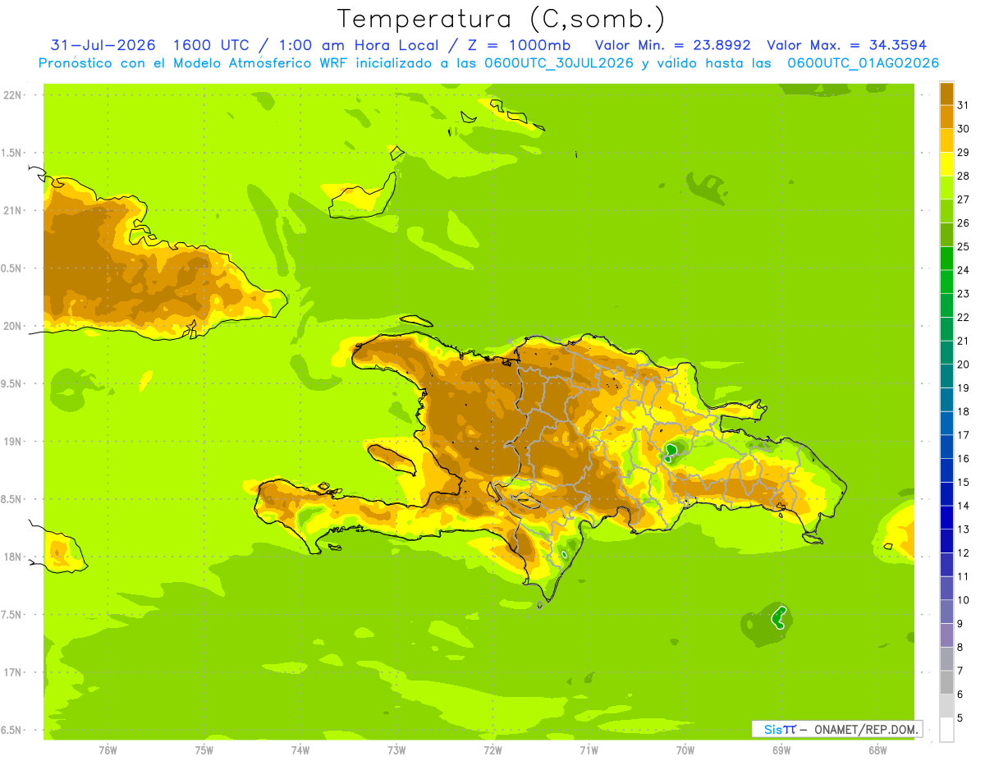
Task: Click "0600UTC_30JUL2026" initialization time
Action: tap(559, 63)
